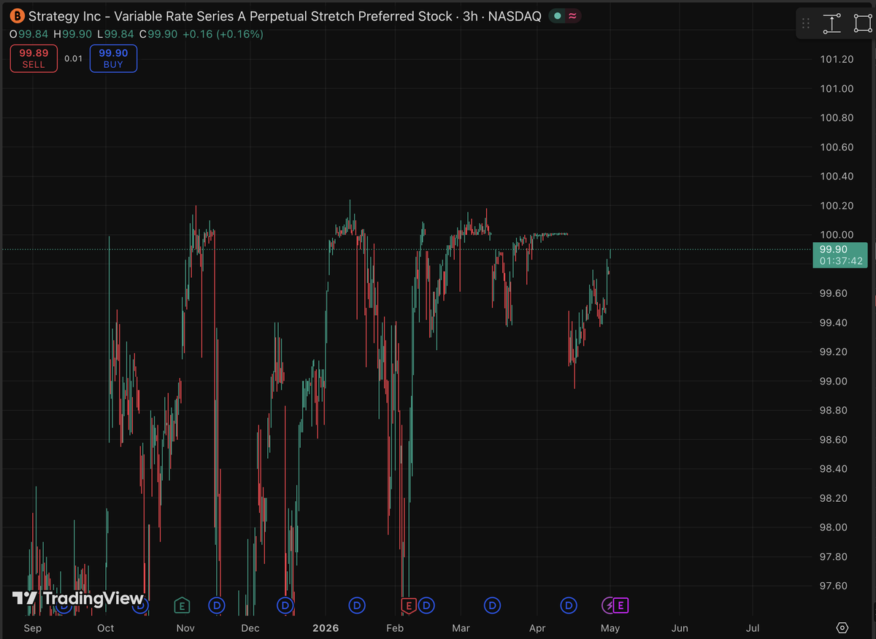Grab the floating drawing toolbar's dotted handle

click(x=806, y=23)
